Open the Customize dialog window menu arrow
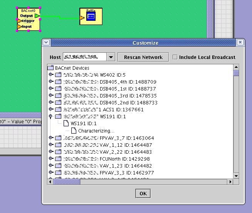Screen dimensions: 252x213 pos(46,42)
